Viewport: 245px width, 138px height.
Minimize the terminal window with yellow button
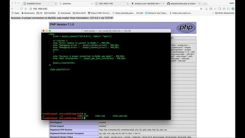pos(47,31)
